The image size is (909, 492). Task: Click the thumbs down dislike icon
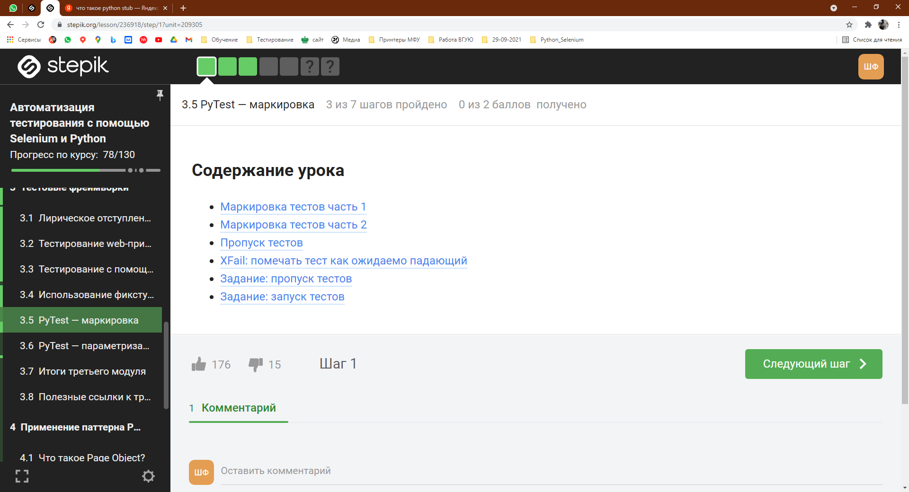pyautogui.click(x=256, y=364)
